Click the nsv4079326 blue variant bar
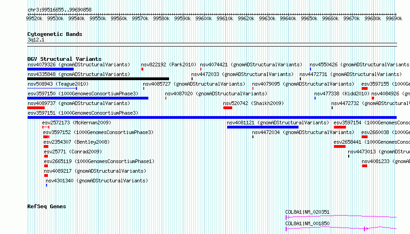The width and height of the screenshot is (410, 234). click(x=51, y=69)
